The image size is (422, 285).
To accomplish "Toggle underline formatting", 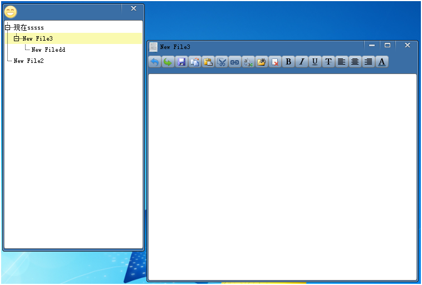I will pos(315,62).
